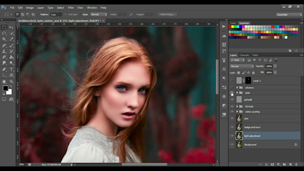Open the Style dropdown in options bar

[x=99, y=15]
